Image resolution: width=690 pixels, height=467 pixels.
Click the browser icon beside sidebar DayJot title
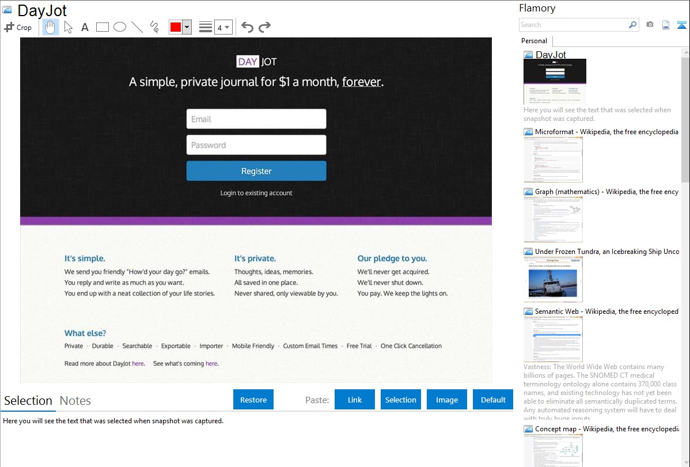pyautogui.click(x=529, y=55)
